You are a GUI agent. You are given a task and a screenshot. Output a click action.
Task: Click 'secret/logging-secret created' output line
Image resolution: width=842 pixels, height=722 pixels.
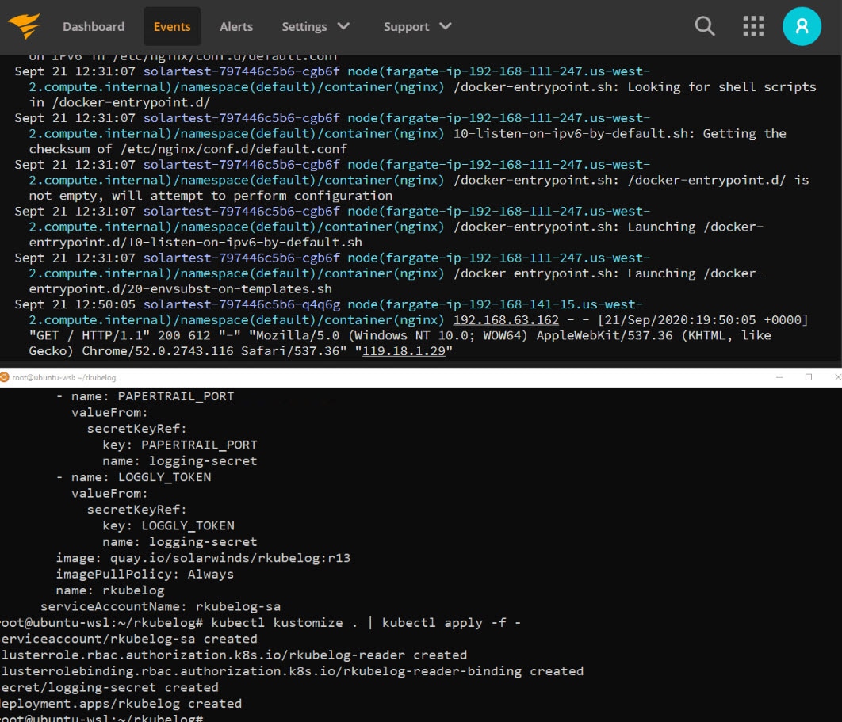pyautogui.click(x=109, y=687)
